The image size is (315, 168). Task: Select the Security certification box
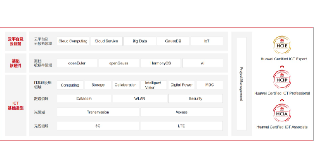click(195, 99)
